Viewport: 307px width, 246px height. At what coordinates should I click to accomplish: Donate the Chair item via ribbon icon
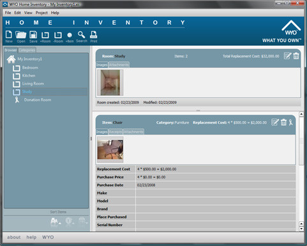click(290, 122)
